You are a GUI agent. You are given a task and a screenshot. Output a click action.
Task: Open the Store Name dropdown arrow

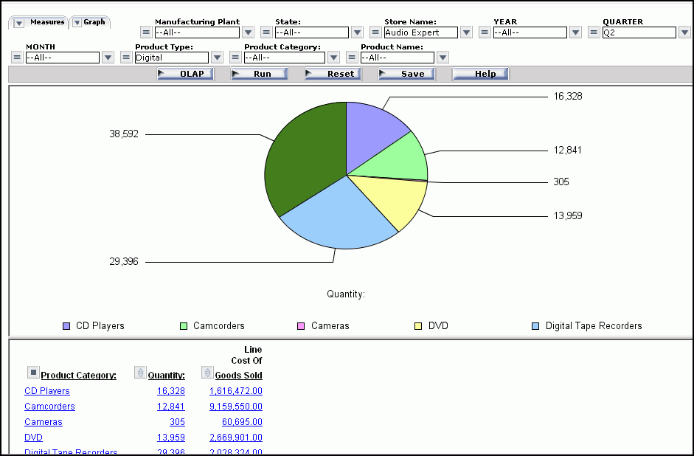[466, 32]
